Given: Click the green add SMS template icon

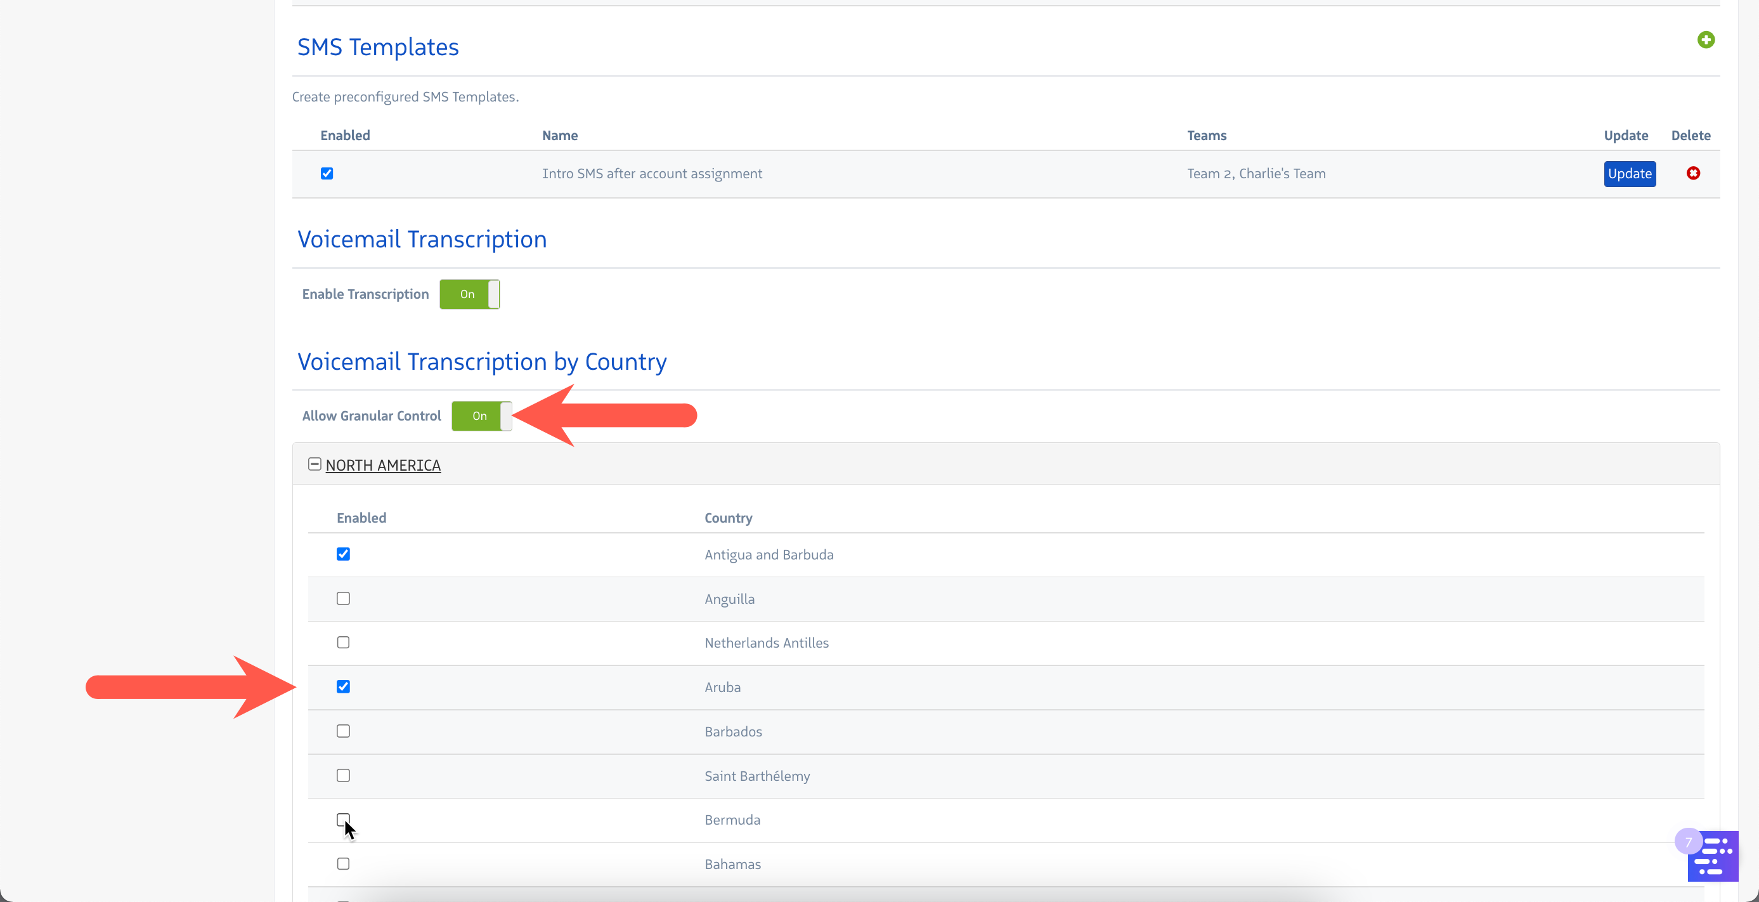Looking at the screenshot, I should click(1706, 39).
